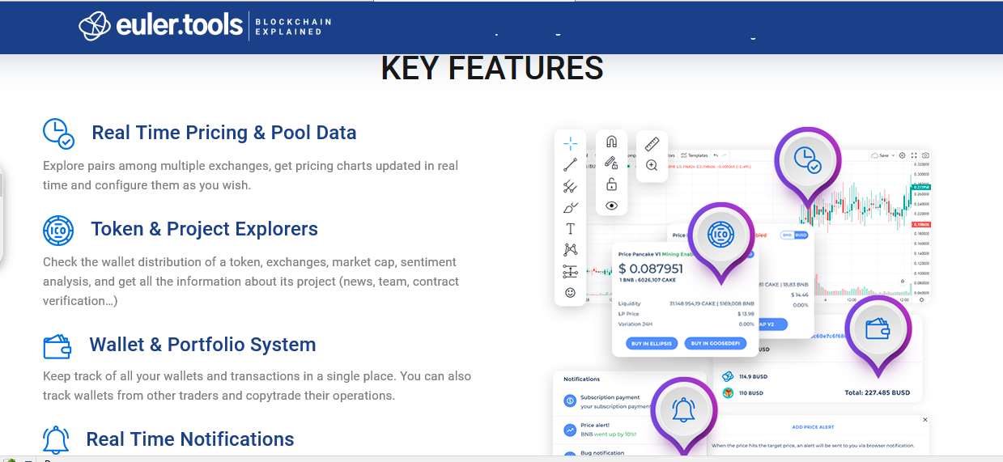The height and width of the screenshot is (462, 1003).
Task: Close the price alert panel with X
Action: [x=925, y=420]
